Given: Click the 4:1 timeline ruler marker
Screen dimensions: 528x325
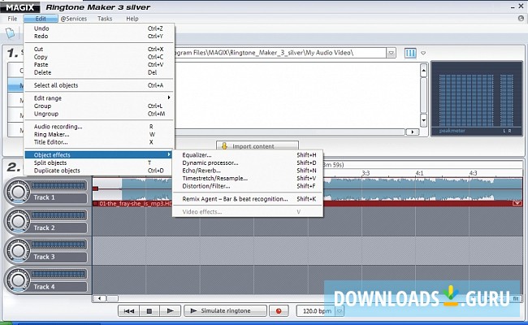Looking at the screenshot, I should (420, 173).
